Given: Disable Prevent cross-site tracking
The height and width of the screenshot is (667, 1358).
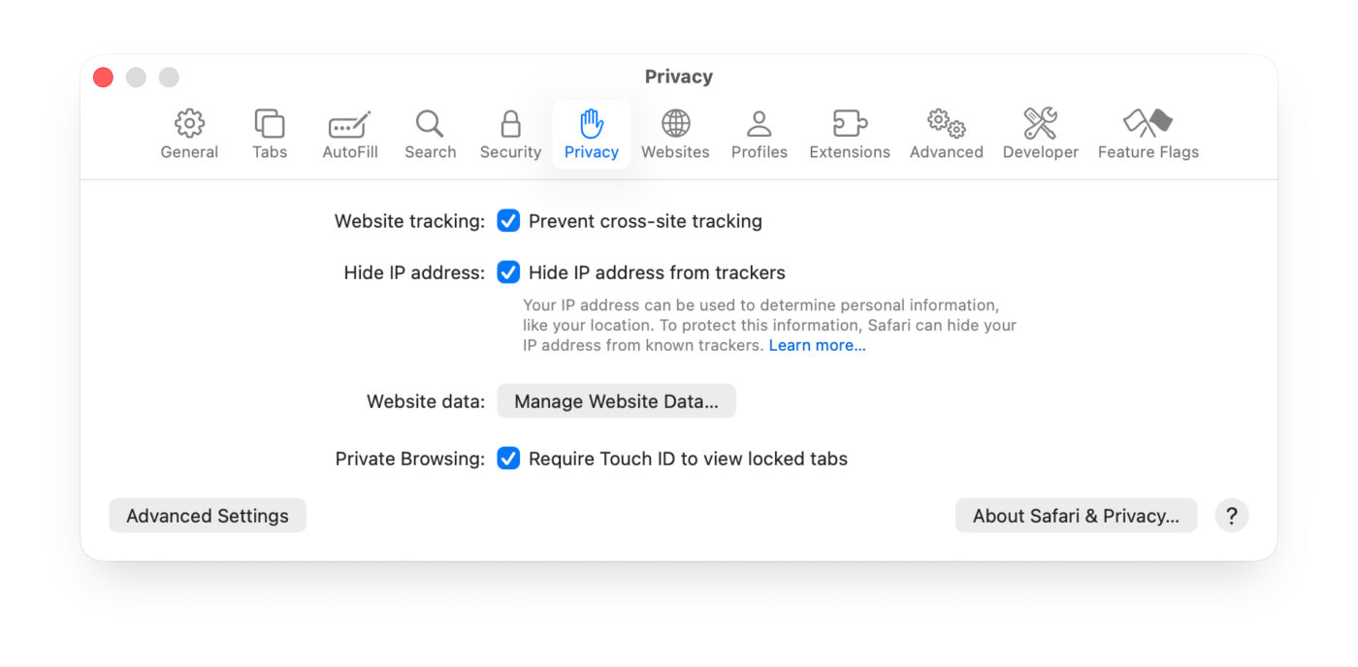Looking at the screenshot, I should tap(508, 221).
